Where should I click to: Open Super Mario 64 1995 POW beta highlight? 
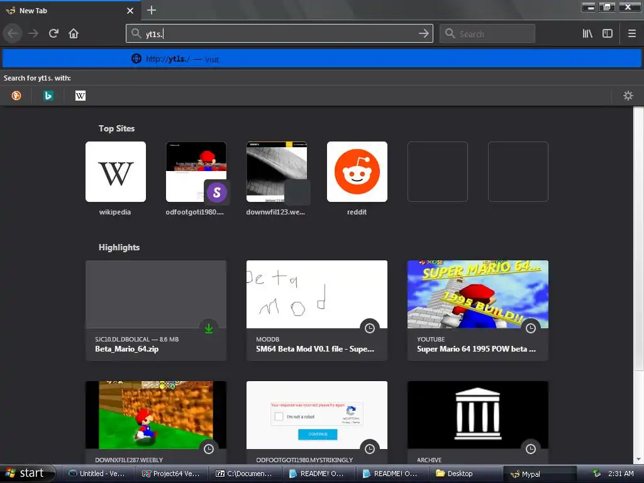tap(478, 311)
